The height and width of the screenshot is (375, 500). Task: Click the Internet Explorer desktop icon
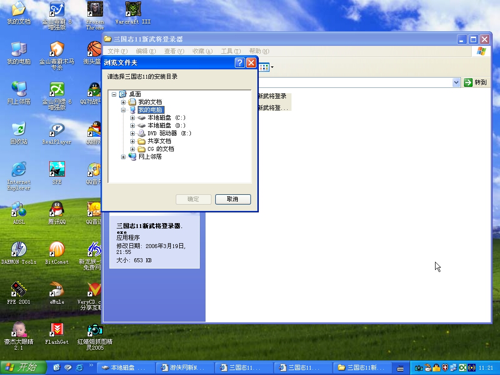pyautogui.click(x=19, y=170)
